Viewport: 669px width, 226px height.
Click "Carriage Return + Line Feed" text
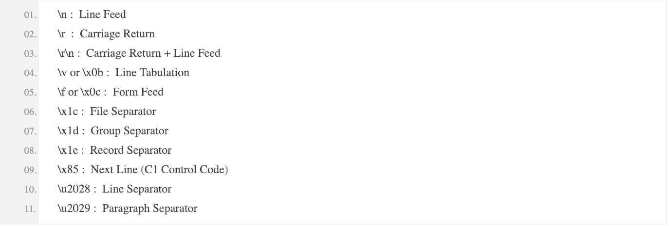(153, 53)
